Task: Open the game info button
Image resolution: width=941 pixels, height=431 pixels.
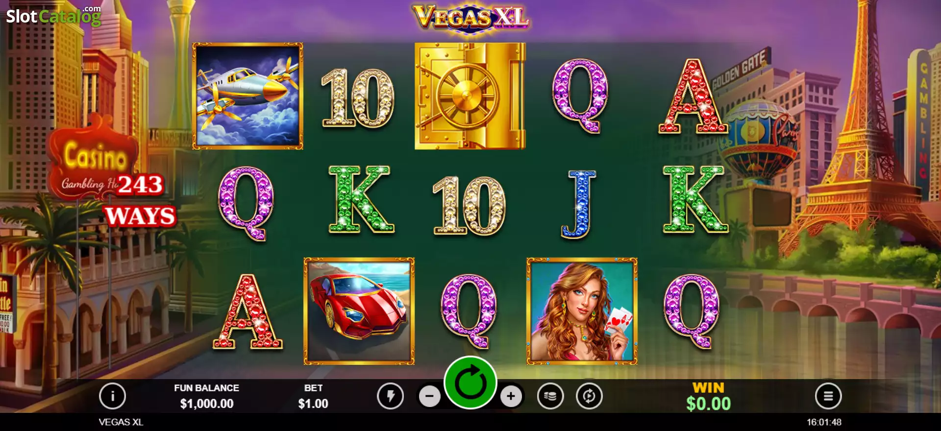Action: pos(112,396)
